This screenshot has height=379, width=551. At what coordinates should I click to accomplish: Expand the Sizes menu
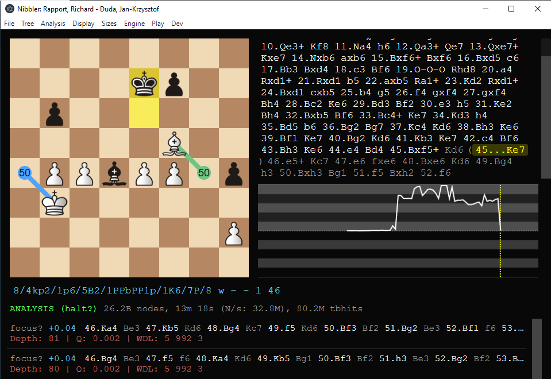[109, 24]
